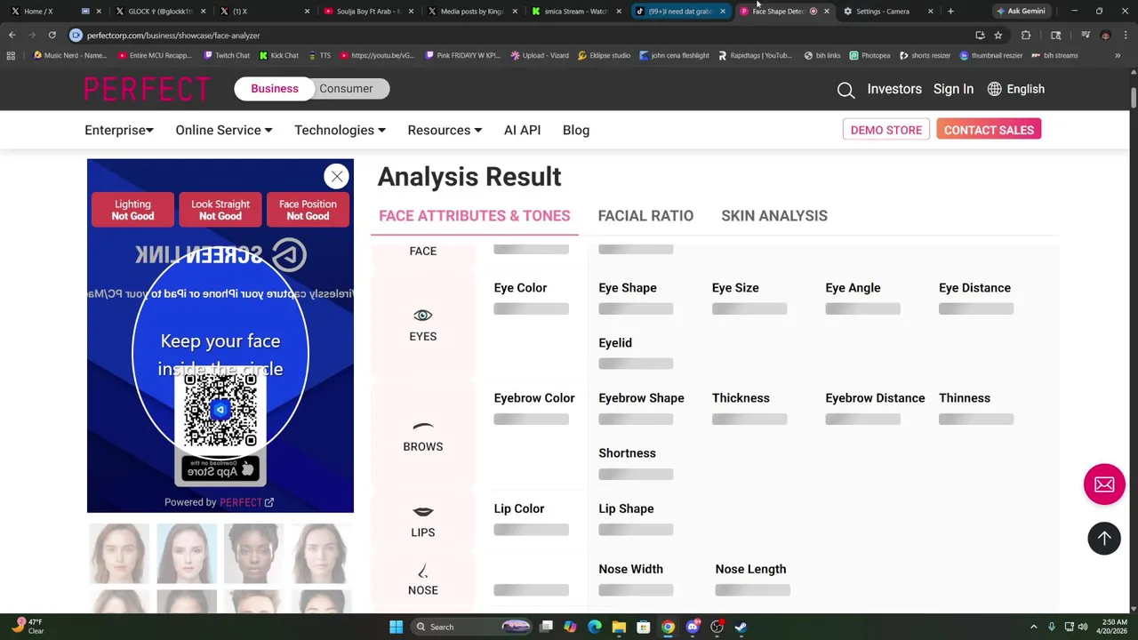Expand the Resources dropdown
The image size is (1138, 640).
tap(445, 130)
